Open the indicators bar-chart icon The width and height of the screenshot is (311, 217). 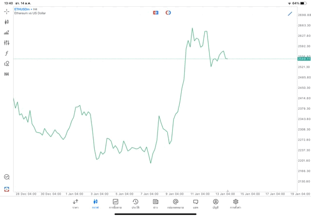tap(7, 33)
